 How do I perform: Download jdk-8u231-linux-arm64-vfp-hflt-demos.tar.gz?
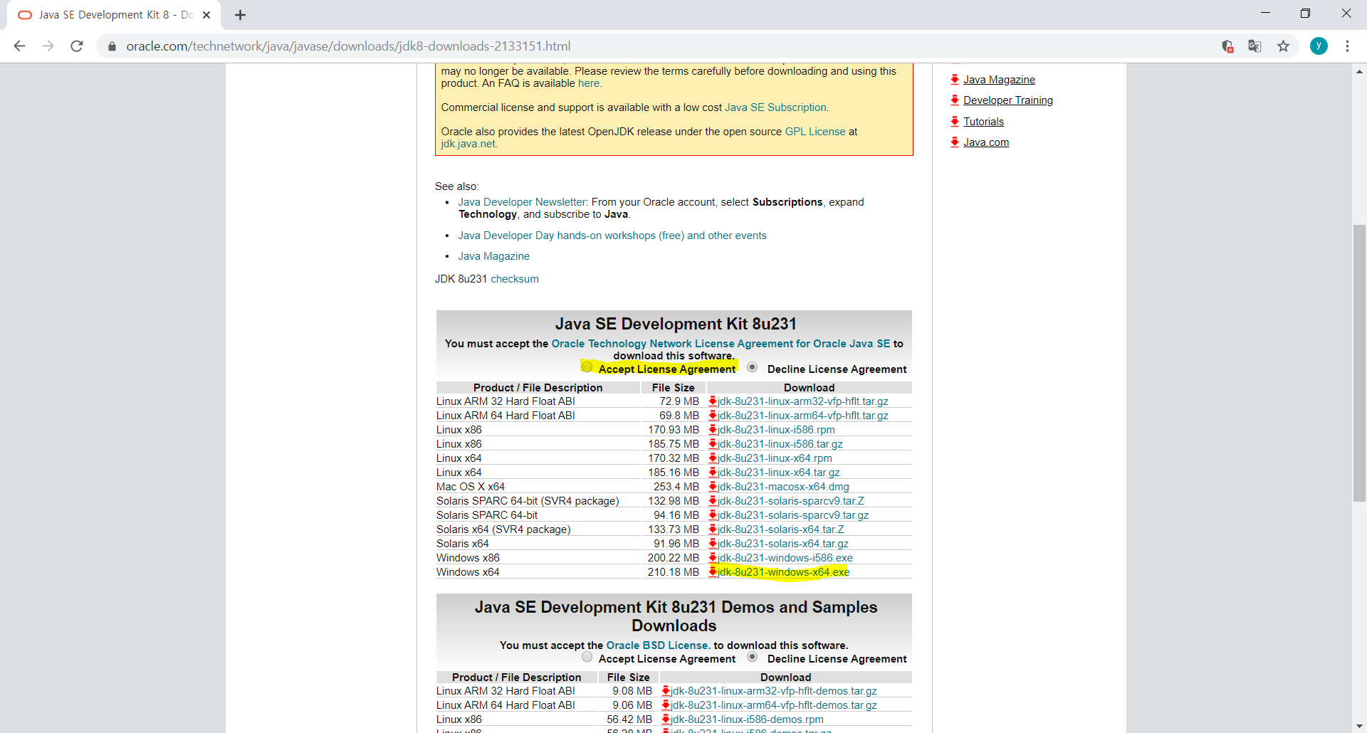(x=773, y=705)
